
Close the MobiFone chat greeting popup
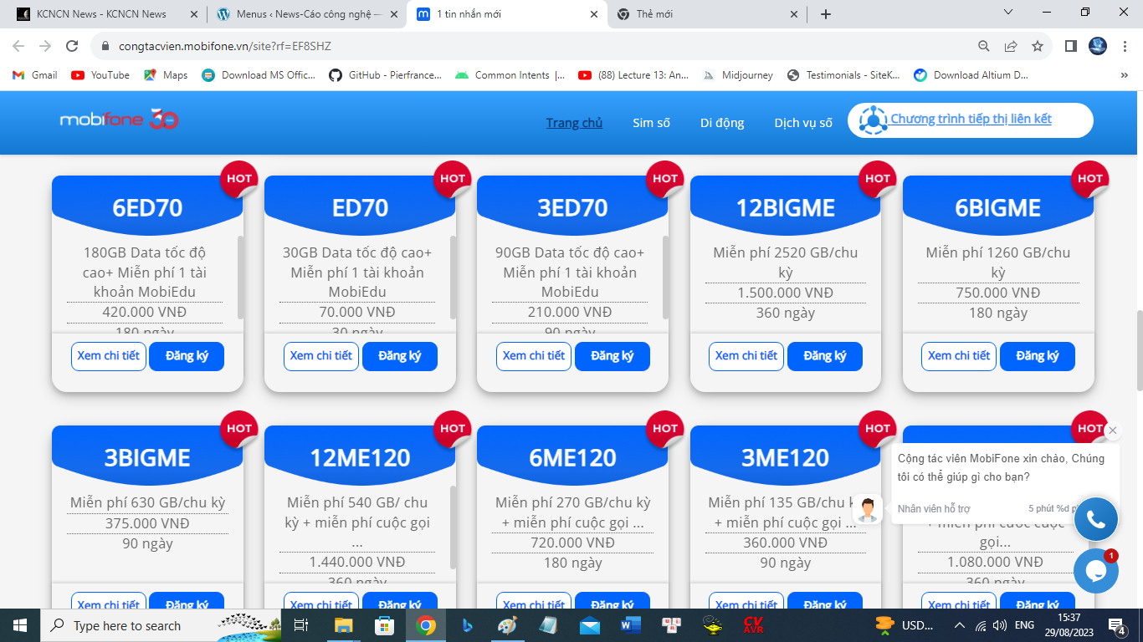(x=1112, y=431)
